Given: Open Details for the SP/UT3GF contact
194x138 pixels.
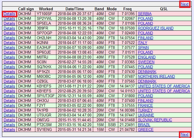Looking at the screenshot, I should (9, 96).
